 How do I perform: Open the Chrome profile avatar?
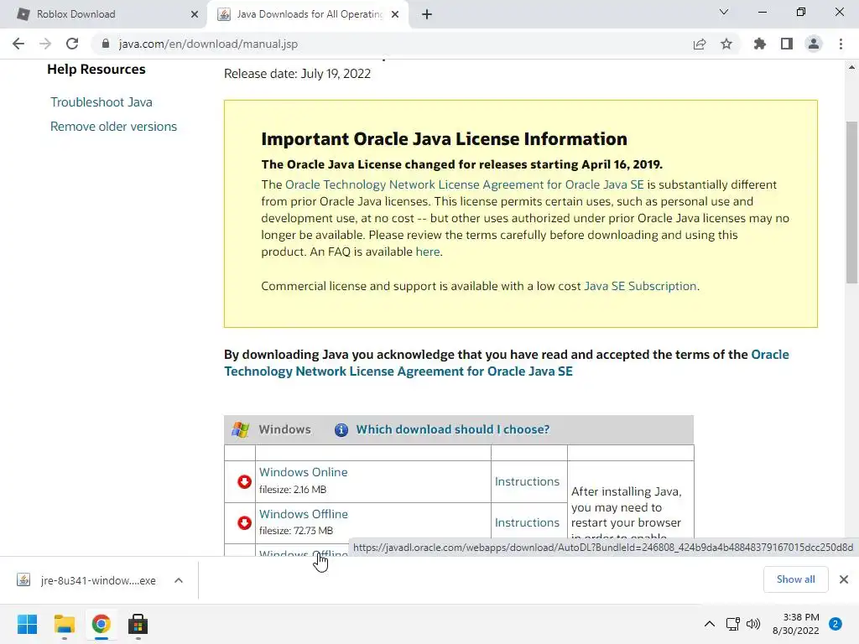click(x=814, y=44)
